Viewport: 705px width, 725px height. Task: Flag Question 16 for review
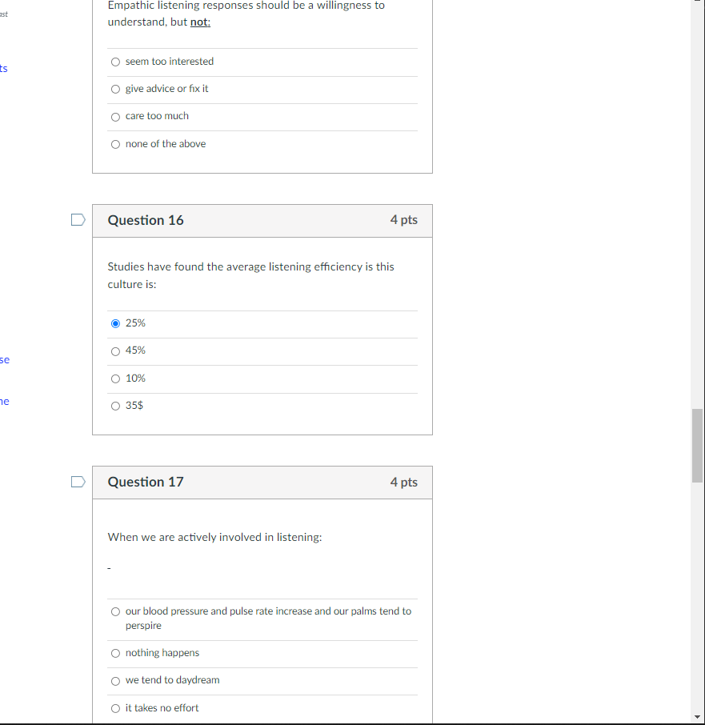[77, 218]
